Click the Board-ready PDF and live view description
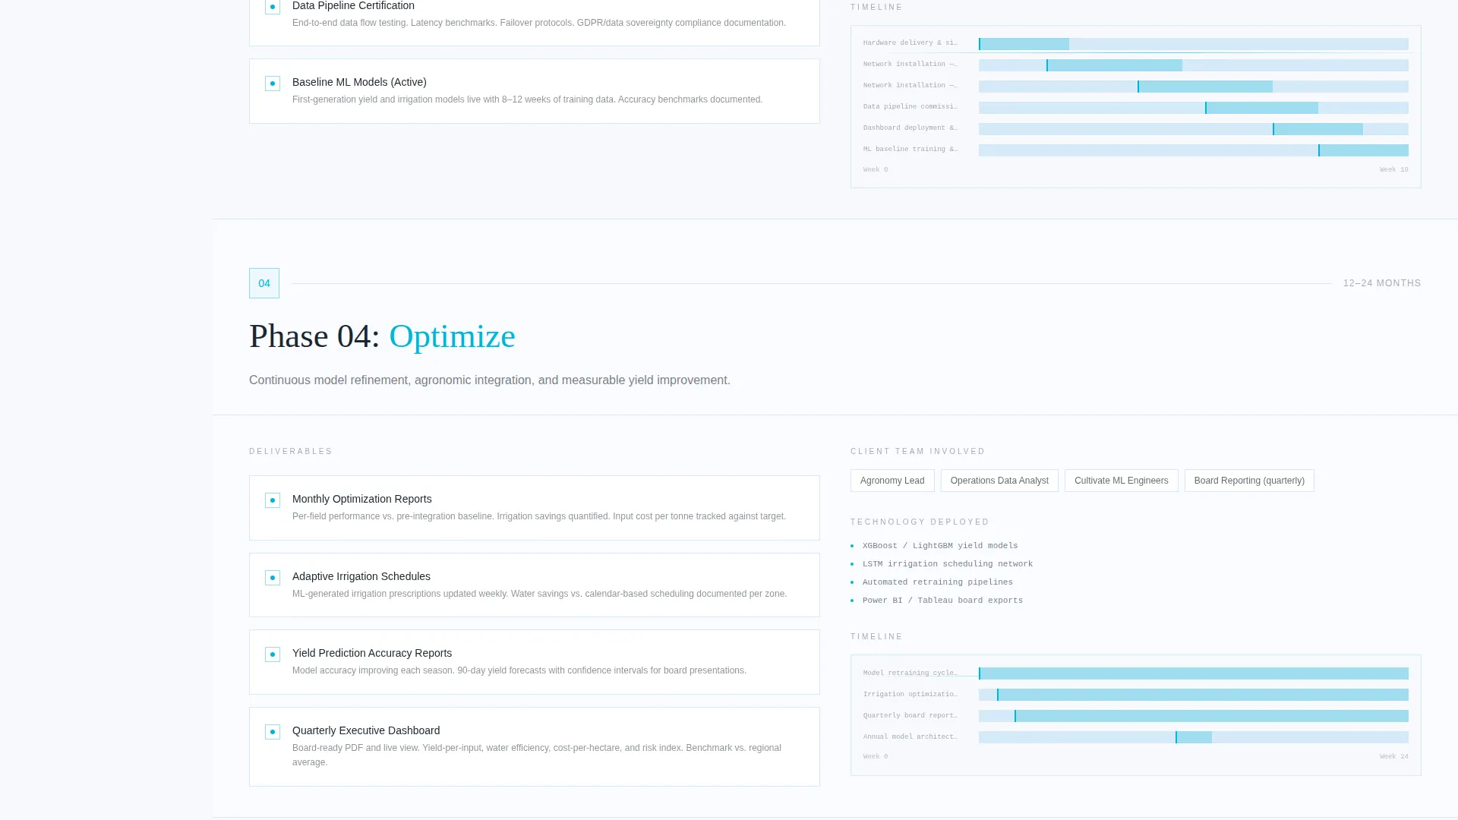 point(537,755)
